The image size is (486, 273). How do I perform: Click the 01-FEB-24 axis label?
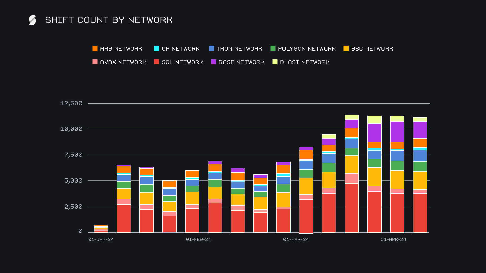[x=198, y=239]
